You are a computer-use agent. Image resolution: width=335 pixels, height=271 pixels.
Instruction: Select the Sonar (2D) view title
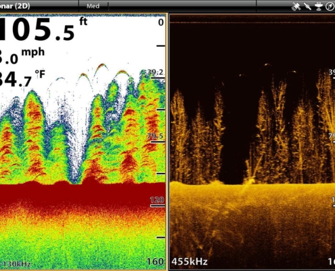pyautogui.click(x=15, y=6)
